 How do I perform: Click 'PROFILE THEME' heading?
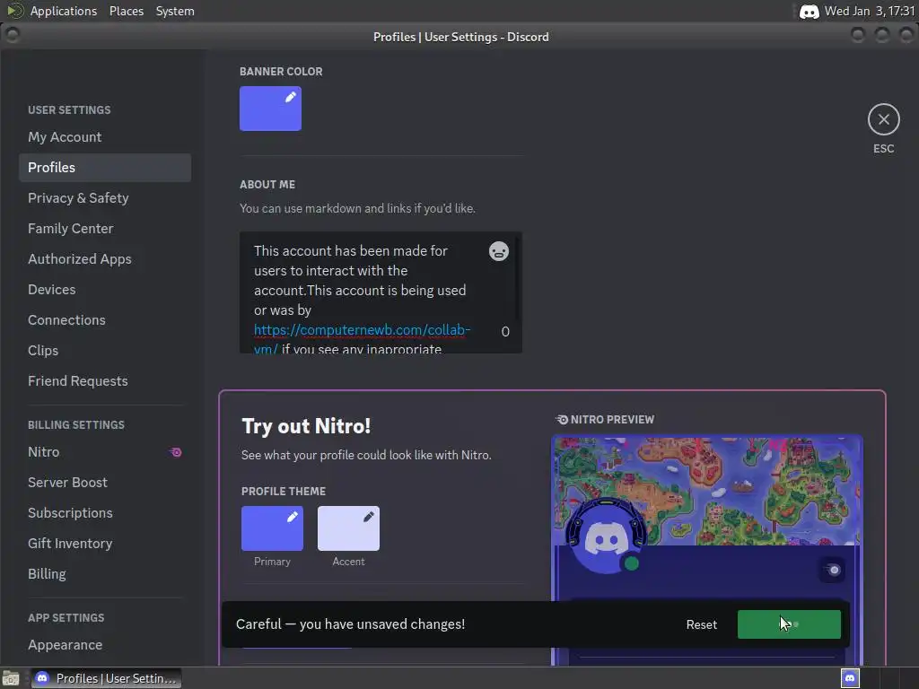(283, 491)
